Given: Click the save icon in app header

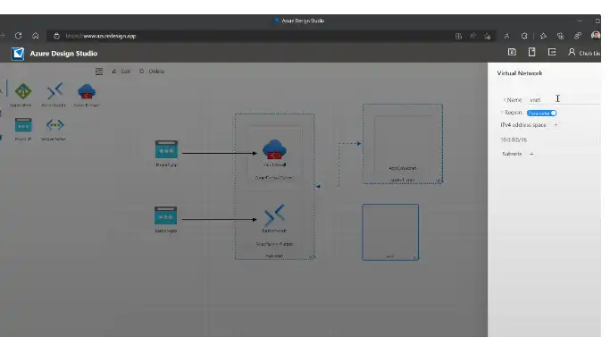Looking at the screenshot, I should click(512, 52).
